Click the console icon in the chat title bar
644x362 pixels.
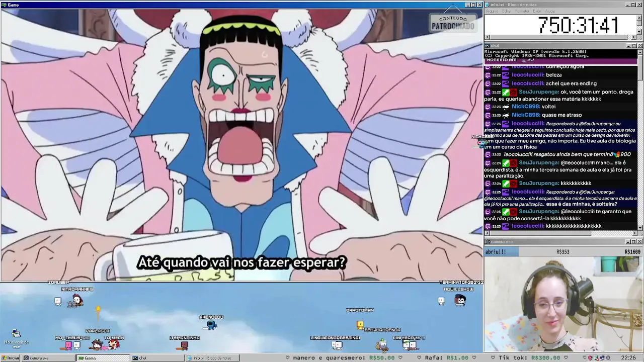[488, 45]
